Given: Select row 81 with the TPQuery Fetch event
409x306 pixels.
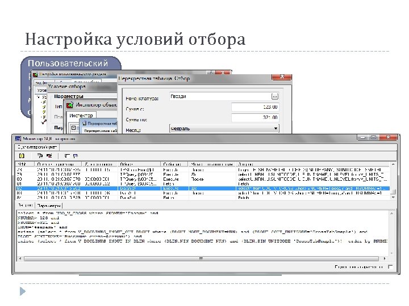Looking at the screenshot, I should [203, 184].
